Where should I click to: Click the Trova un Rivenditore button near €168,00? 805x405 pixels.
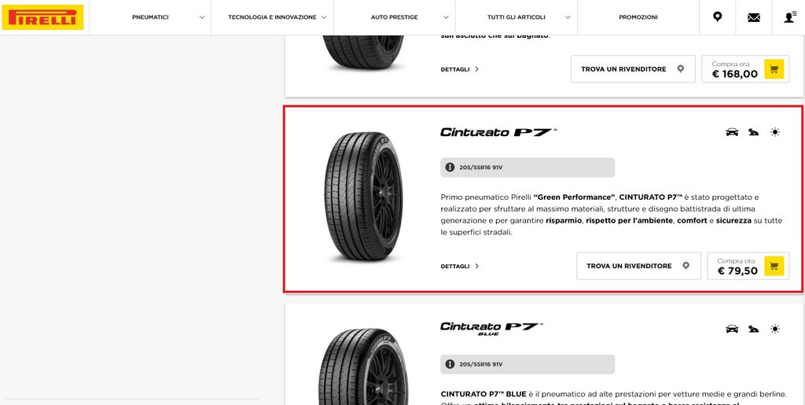(633, 68)
